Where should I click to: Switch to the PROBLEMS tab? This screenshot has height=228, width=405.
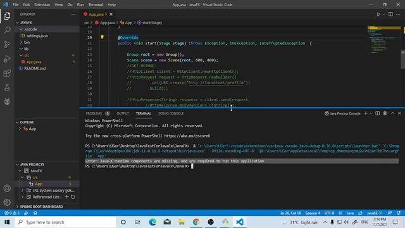pyautogui.click(x=98, y=113)
